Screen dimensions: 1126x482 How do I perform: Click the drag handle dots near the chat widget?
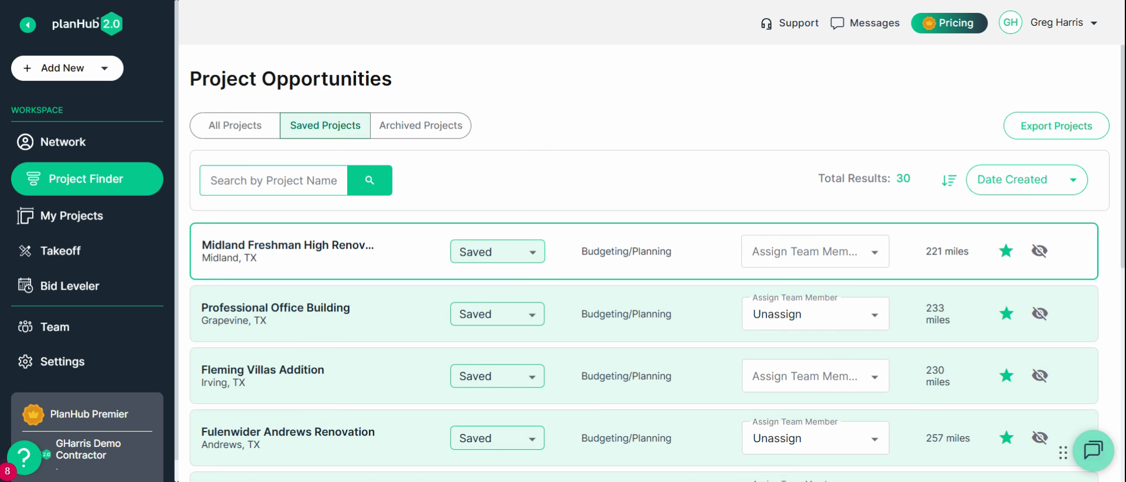(x=1063, y=453)
